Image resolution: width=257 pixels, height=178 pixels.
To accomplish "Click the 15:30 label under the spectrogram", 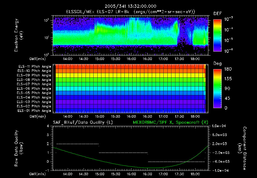I will coord(115,59).
